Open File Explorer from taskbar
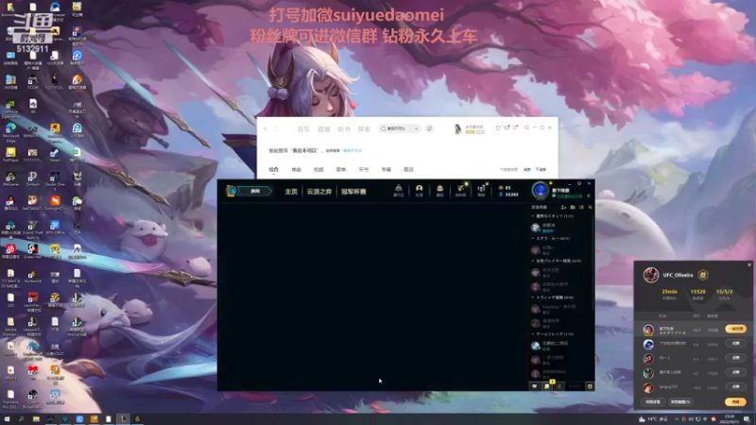Viewport: 756px width, 425px height. [36, 419]
